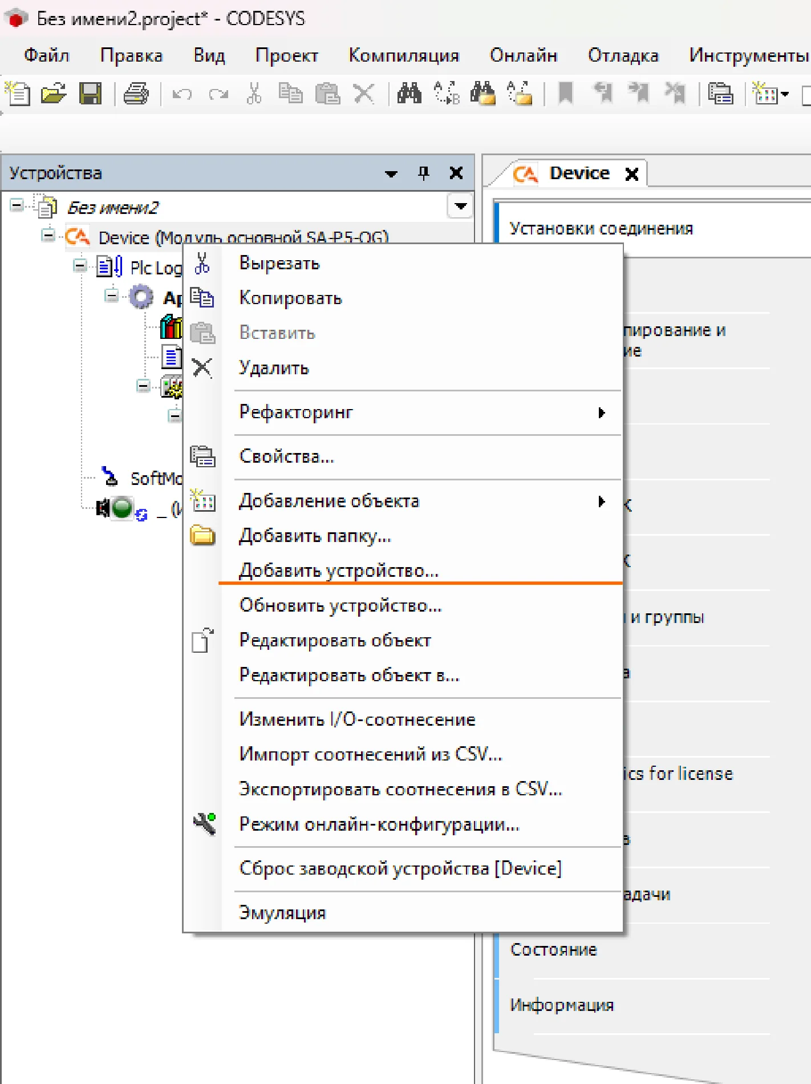Click the Delete X icon in the toolbar
The image size is (811, 1084).
point(364,93)
